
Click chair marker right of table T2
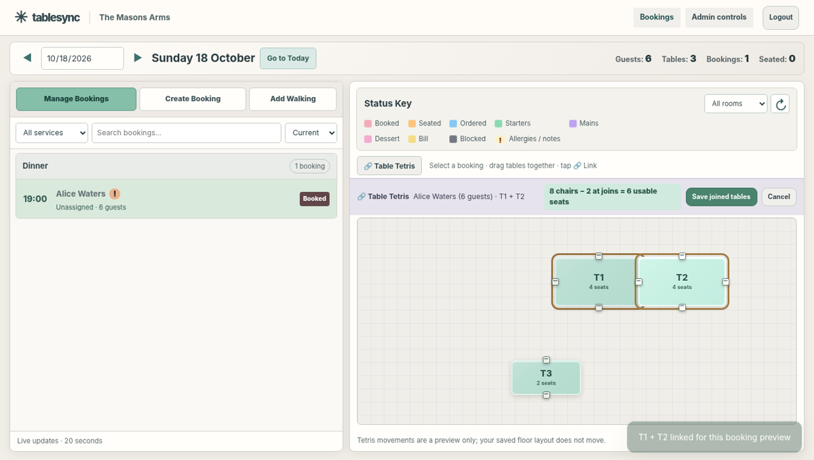coord(726,282)
